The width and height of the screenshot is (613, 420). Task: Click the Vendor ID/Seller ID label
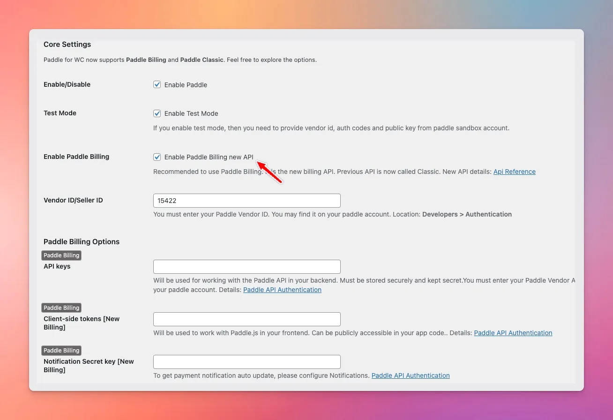[73, 200]
